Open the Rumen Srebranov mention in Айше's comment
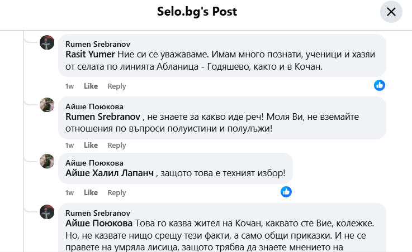The height and width of the screenshot is (252, 412). (102, 118)
